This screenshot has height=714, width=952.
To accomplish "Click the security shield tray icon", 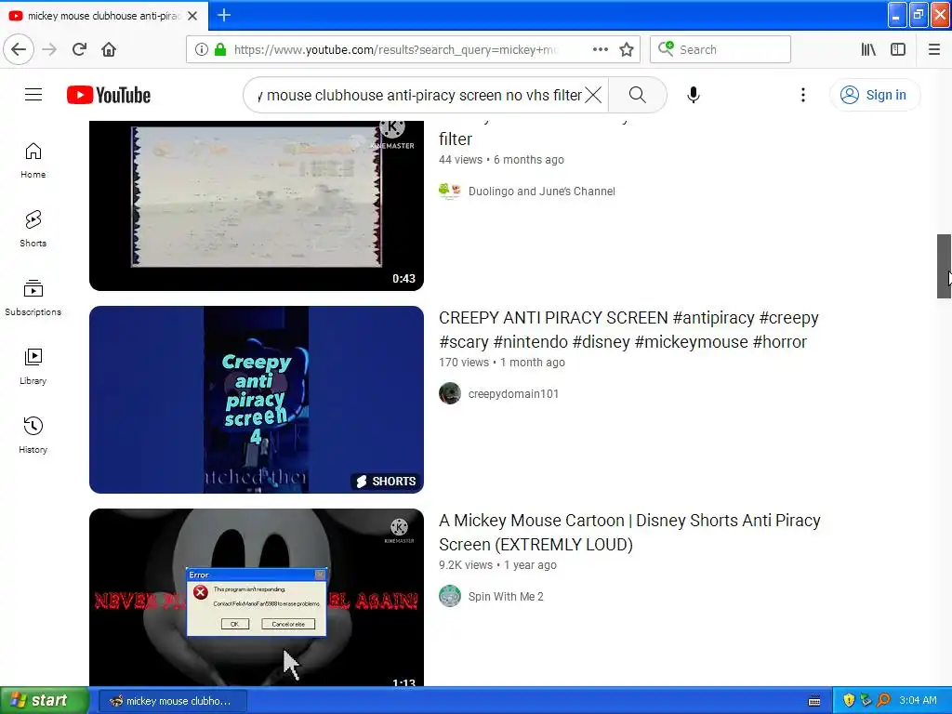I will [849, 701].
